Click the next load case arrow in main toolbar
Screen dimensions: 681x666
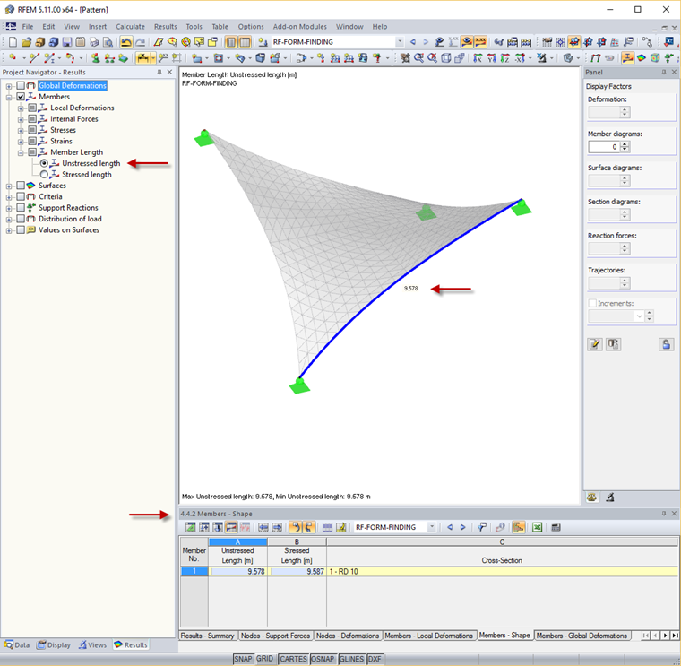click(x=426, y=42)
